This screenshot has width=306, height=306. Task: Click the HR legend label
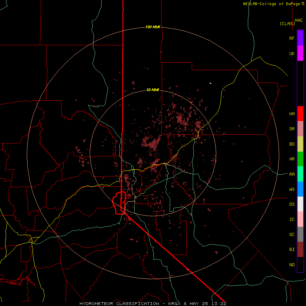(292, 159)
